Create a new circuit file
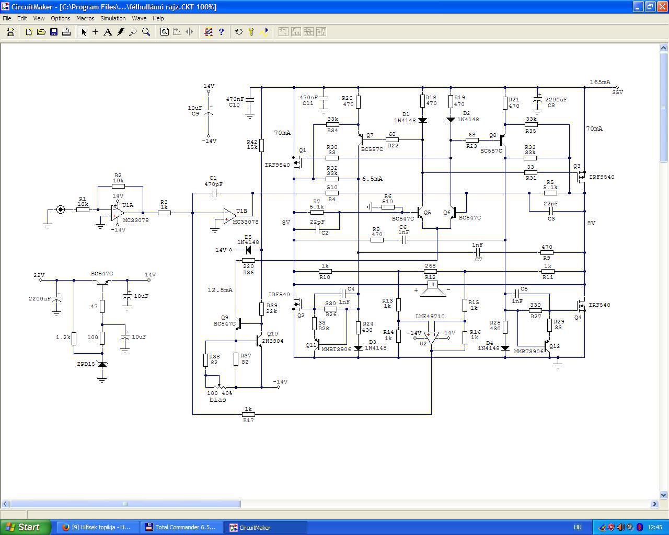The width and height of the screenshot is (669, 535). [x=29, y=32]
